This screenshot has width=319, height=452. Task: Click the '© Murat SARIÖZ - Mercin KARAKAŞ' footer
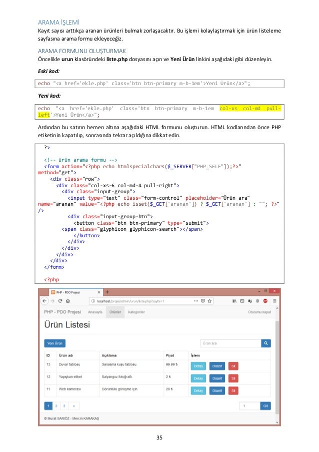[x=71, y=418]
